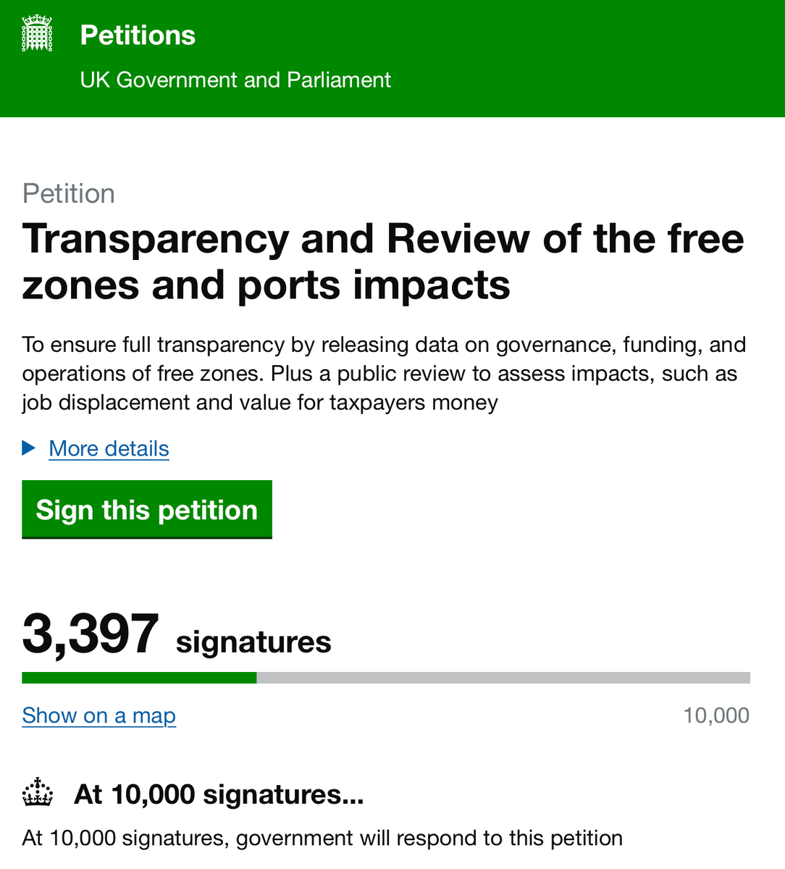Go to Petitions home via header title

point(138,35)
